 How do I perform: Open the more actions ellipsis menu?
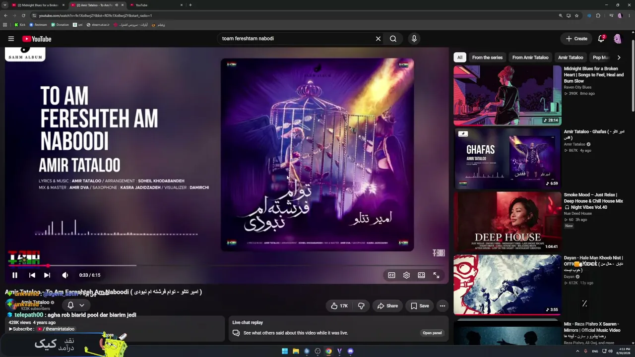[x=443, y=306]
